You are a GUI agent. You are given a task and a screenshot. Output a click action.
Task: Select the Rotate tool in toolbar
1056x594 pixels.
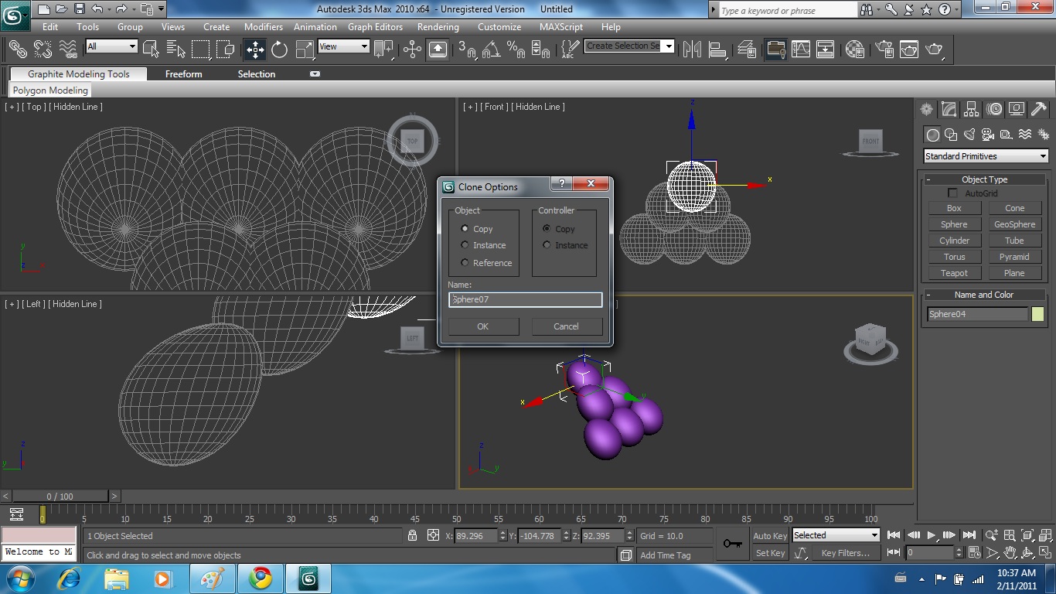[x=280, y=49]
